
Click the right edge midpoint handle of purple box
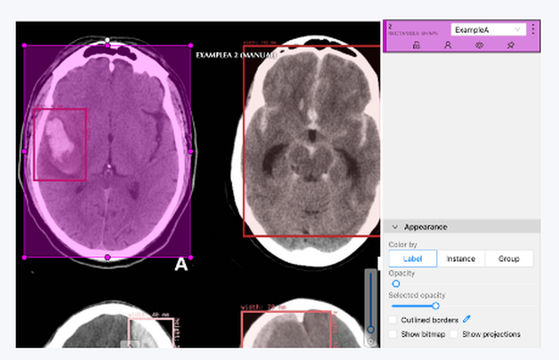click(x=191, y=151)
